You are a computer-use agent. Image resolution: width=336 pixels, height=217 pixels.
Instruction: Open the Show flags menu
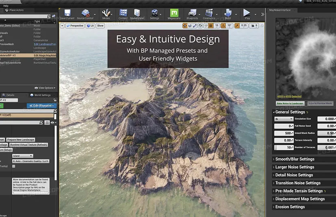[x=100, y=26]
